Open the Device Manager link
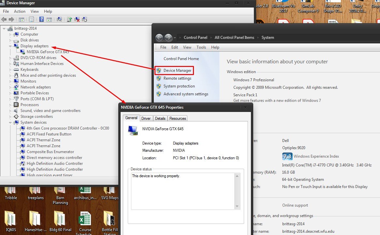The width and height of the screenshot is (380, 235). [177, 70]
